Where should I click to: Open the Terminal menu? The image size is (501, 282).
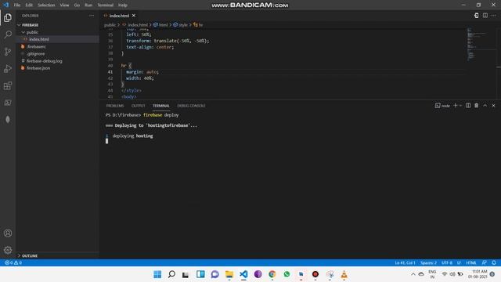pyautogui.click(x=106, y=5)
